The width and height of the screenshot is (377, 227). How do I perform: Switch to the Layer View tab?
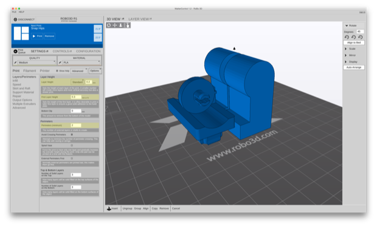[x=140, y=19]
